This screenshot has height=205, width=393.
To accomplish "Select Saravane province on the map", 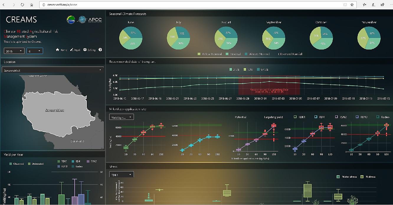I will click(77, 141).
